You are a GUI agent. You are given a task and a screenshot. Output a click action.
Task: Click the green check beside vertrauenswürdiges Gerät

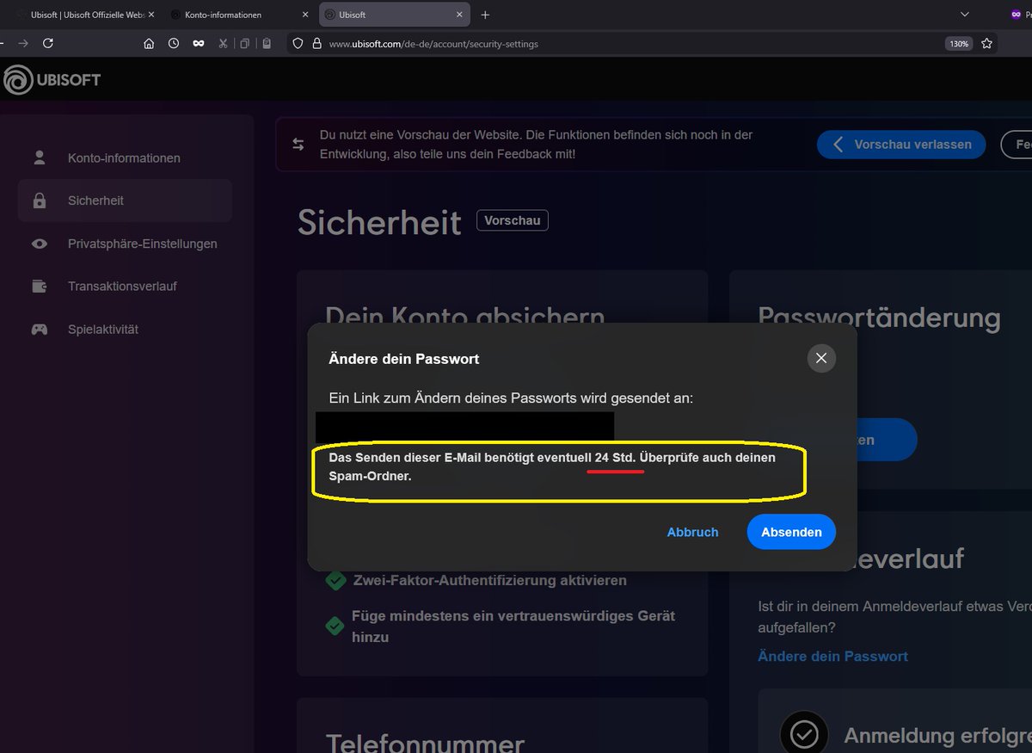point(335,626)
